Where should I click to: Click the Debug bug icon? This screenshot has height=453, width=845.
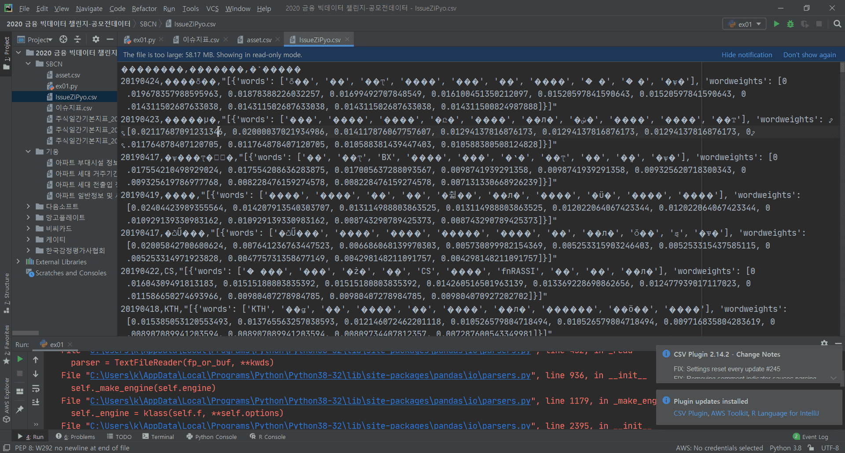(x=790, y=24)
